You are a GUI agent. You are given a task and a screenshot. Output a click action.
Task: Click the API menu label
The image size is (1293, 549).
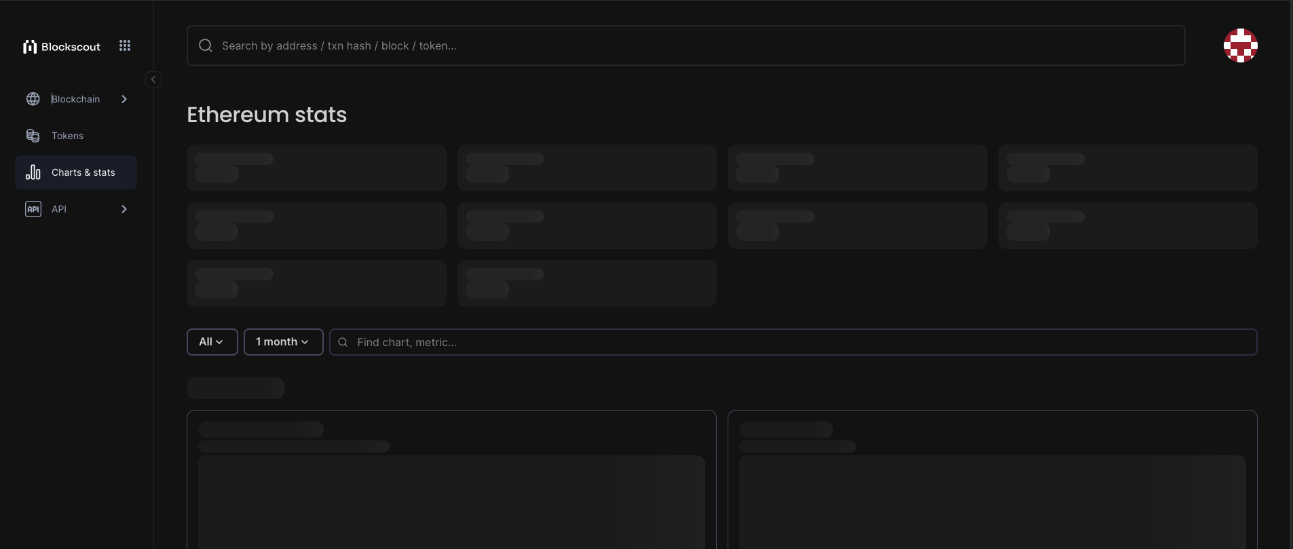59,209
